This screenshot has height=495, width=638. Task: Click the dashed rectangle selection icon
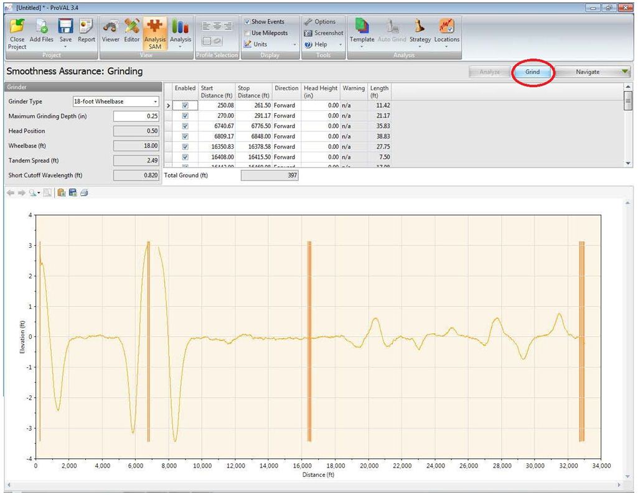pos(207,40)
